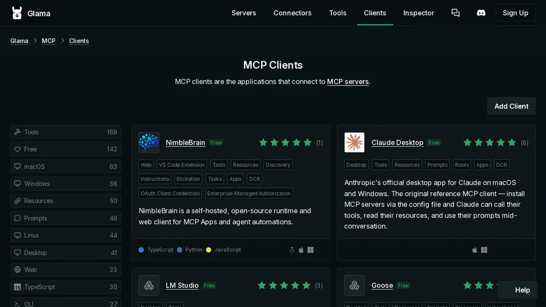Image resolution: width=546 pixels, height=307 pixels.
Task: Follow the Clients breadcrumb link
Action: [79, 41]
